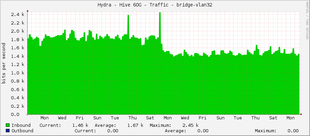Click the green Inbound legend swatch
The height and width of the screenshot is (136, 310).
(8, 125)
